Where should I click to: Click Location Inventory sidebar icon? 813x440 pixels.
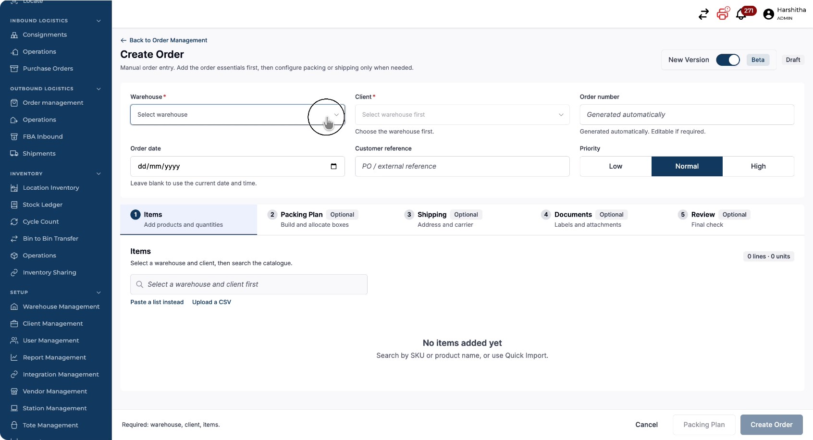click(x=14, y=188)
